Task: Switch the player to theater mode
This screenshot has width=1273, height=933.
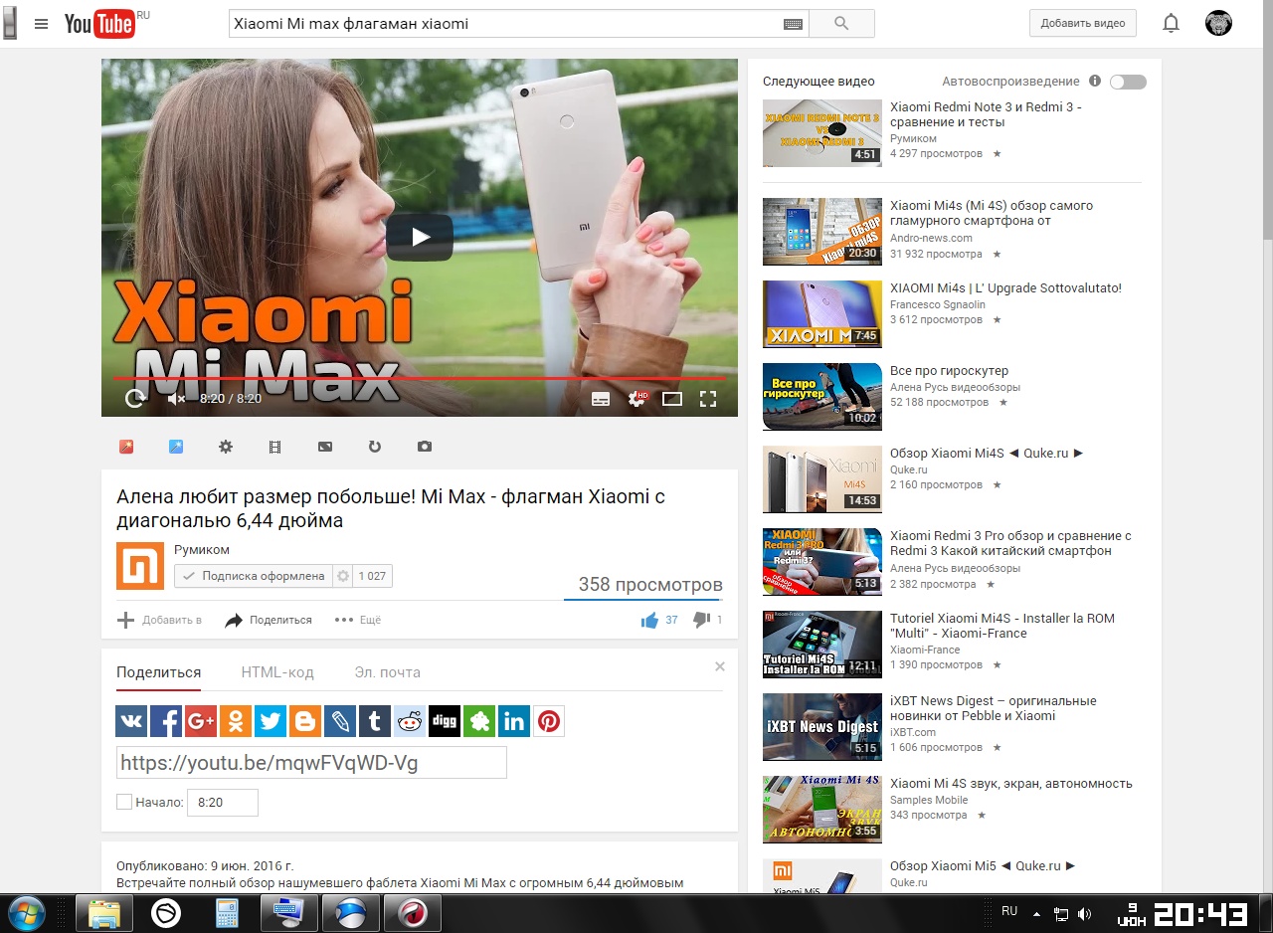Action: pos(672,399)
